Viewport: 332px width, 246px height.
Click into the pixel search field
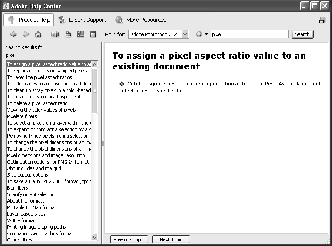pos(249,34)
